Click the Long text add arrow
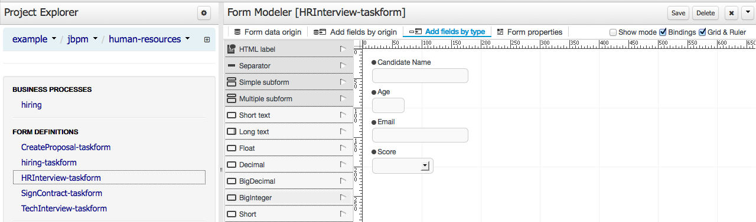The image size is (756, 222). coord(343,131)
